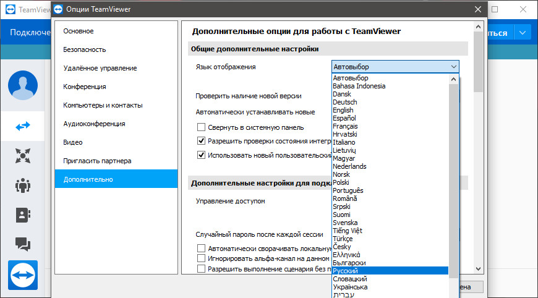Close the TeamViewer main window behind
This screenshot has width=538, height=298.
(x=523, y=9)
